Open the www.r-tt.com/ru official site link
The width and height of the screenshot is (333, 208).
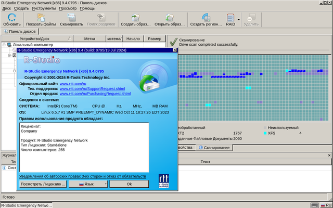coord(73,84)
